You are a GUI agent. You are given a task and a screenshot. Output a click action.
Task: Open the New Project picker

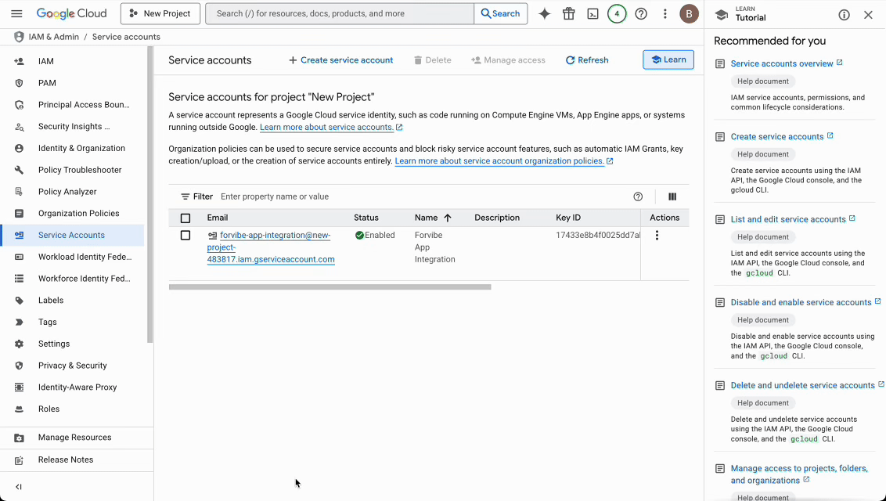[160, 13]
